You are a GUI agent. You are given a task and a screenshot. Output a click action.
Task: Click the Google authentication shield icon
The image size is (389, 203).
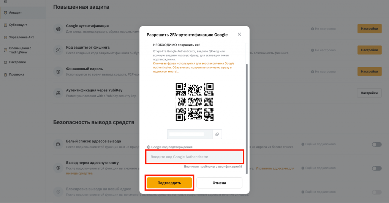pyautogui.click(x=58, y=29)
